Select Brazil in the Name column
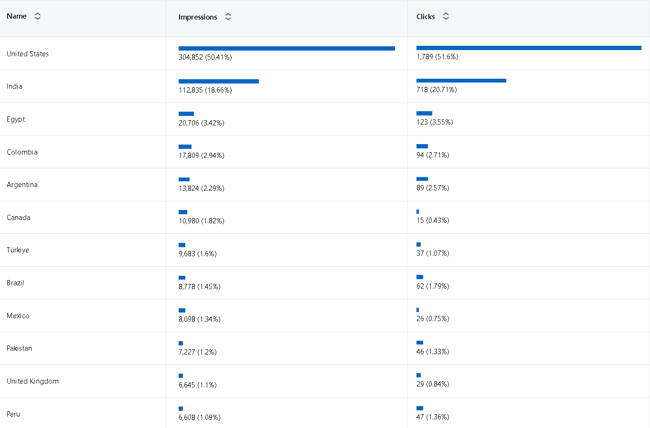 (15, 283)
